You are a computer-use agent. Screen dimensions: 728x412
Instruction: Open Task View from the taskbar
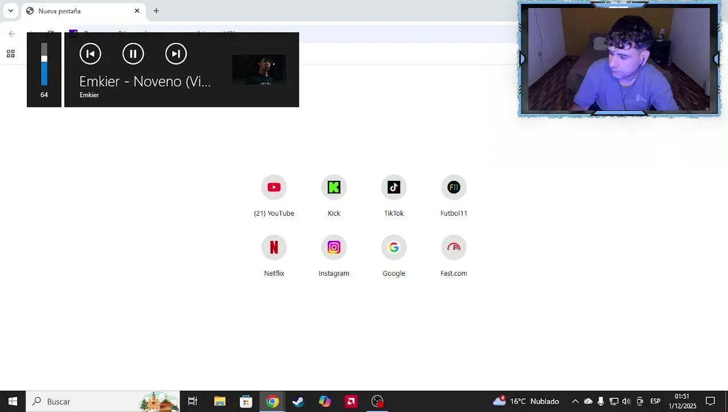coord(193,401)
